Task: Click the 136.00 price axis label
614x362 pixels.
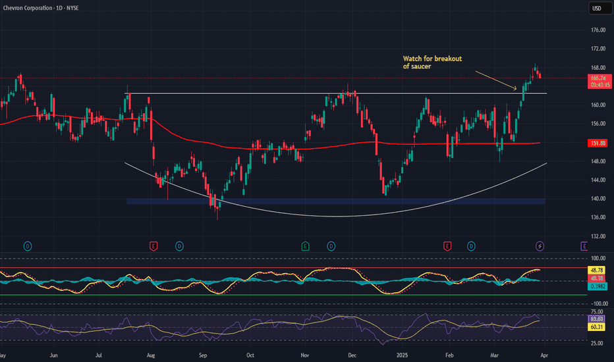Action: pos(598,217)
